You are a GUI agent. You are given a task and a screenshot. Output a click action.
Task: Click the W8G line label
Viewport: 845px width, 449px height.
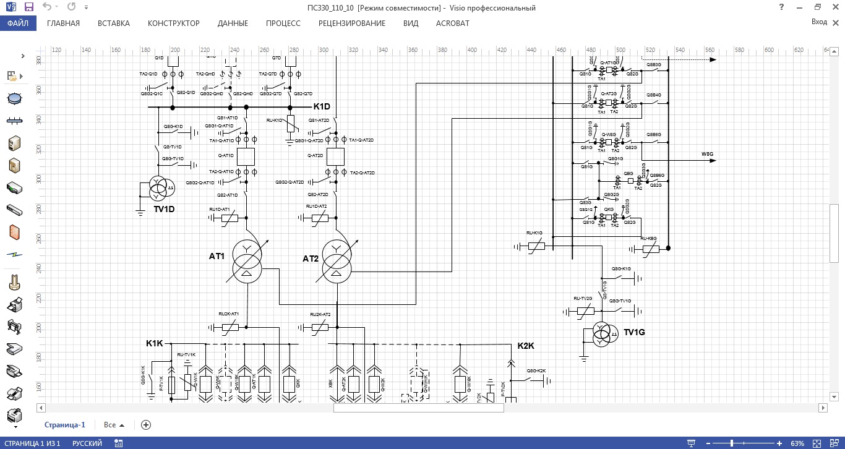[706, 153]
